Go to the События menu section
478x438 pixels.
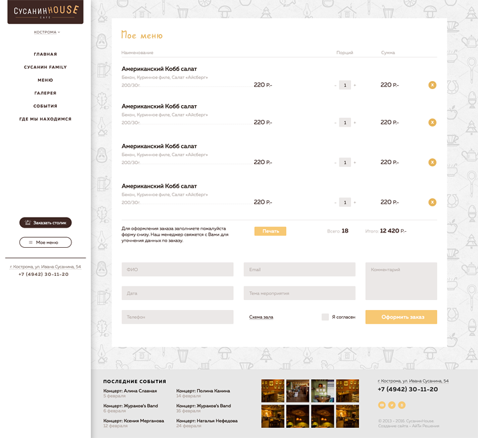pyautogui.click(x=45, y=106)
